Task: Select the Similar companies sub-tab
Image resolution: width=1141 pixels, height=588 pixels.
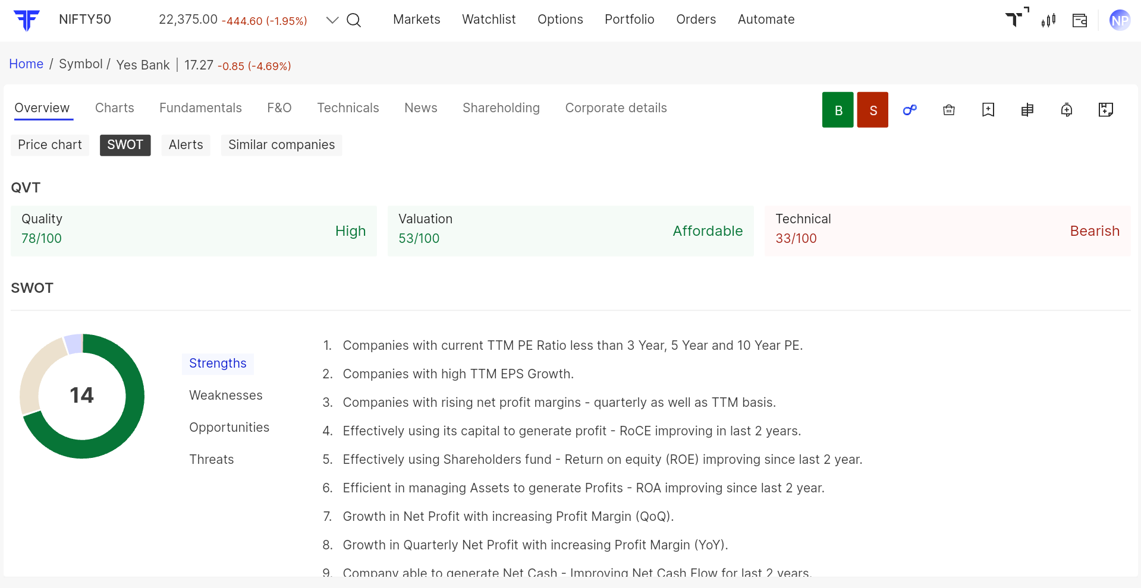Action: pos(281,145)
